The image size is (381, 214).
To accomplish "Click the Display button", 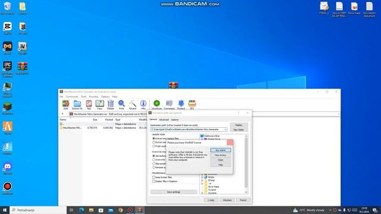I will (x=239, y=125).
